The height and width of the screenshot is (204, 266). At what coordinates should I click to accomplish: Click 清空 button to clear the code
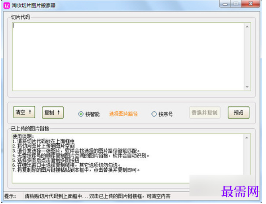coord(24,112)
